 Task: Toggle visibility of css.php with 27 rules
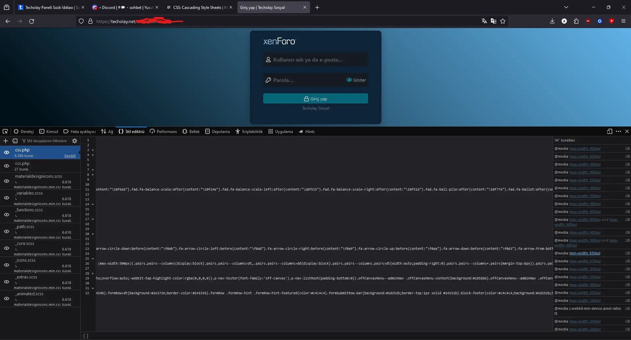pyautogui.click(x=7, y=166)
